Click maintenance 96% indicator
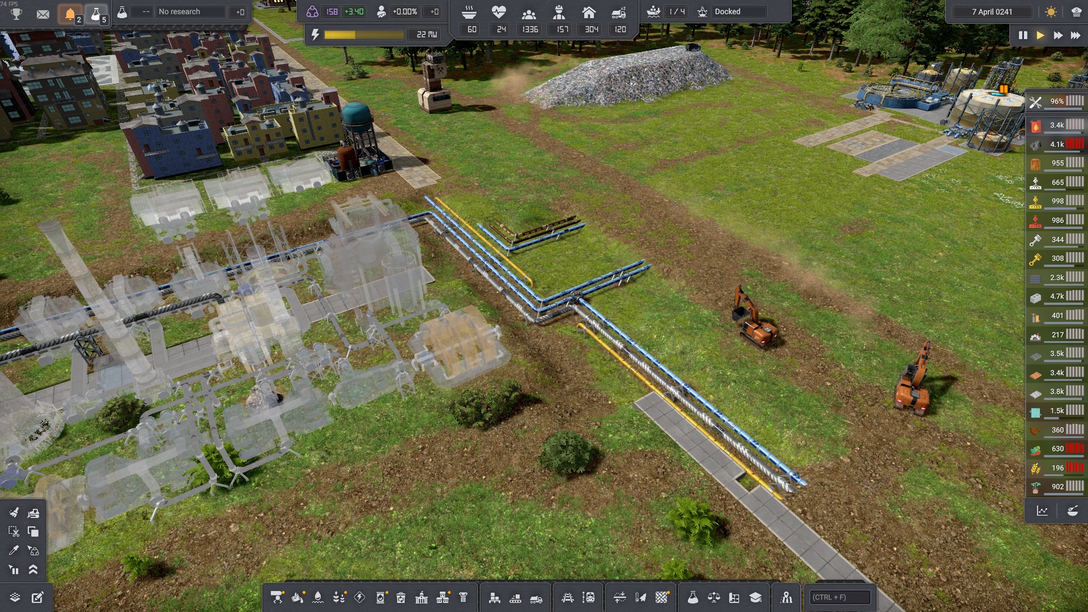This screenshot has width=1088, height=612. pos(1056,101)
